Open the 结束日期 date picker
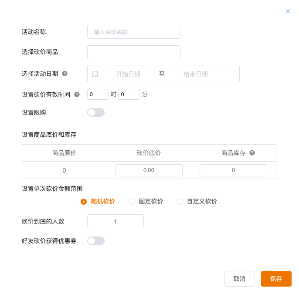 tap(195, 74)
